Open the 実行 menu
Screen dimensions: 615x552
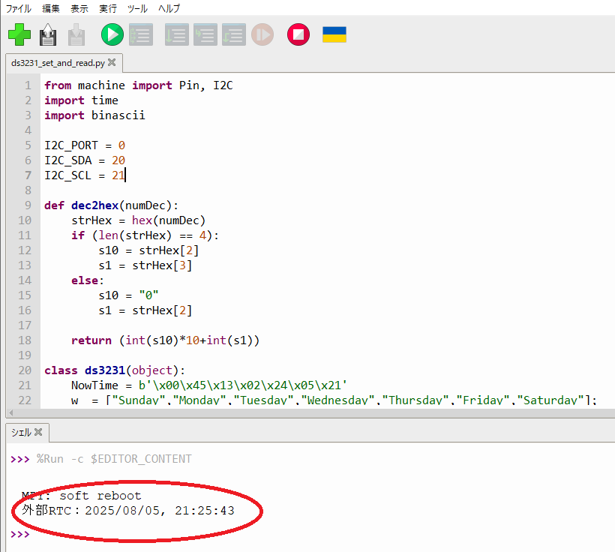[108, 9]
